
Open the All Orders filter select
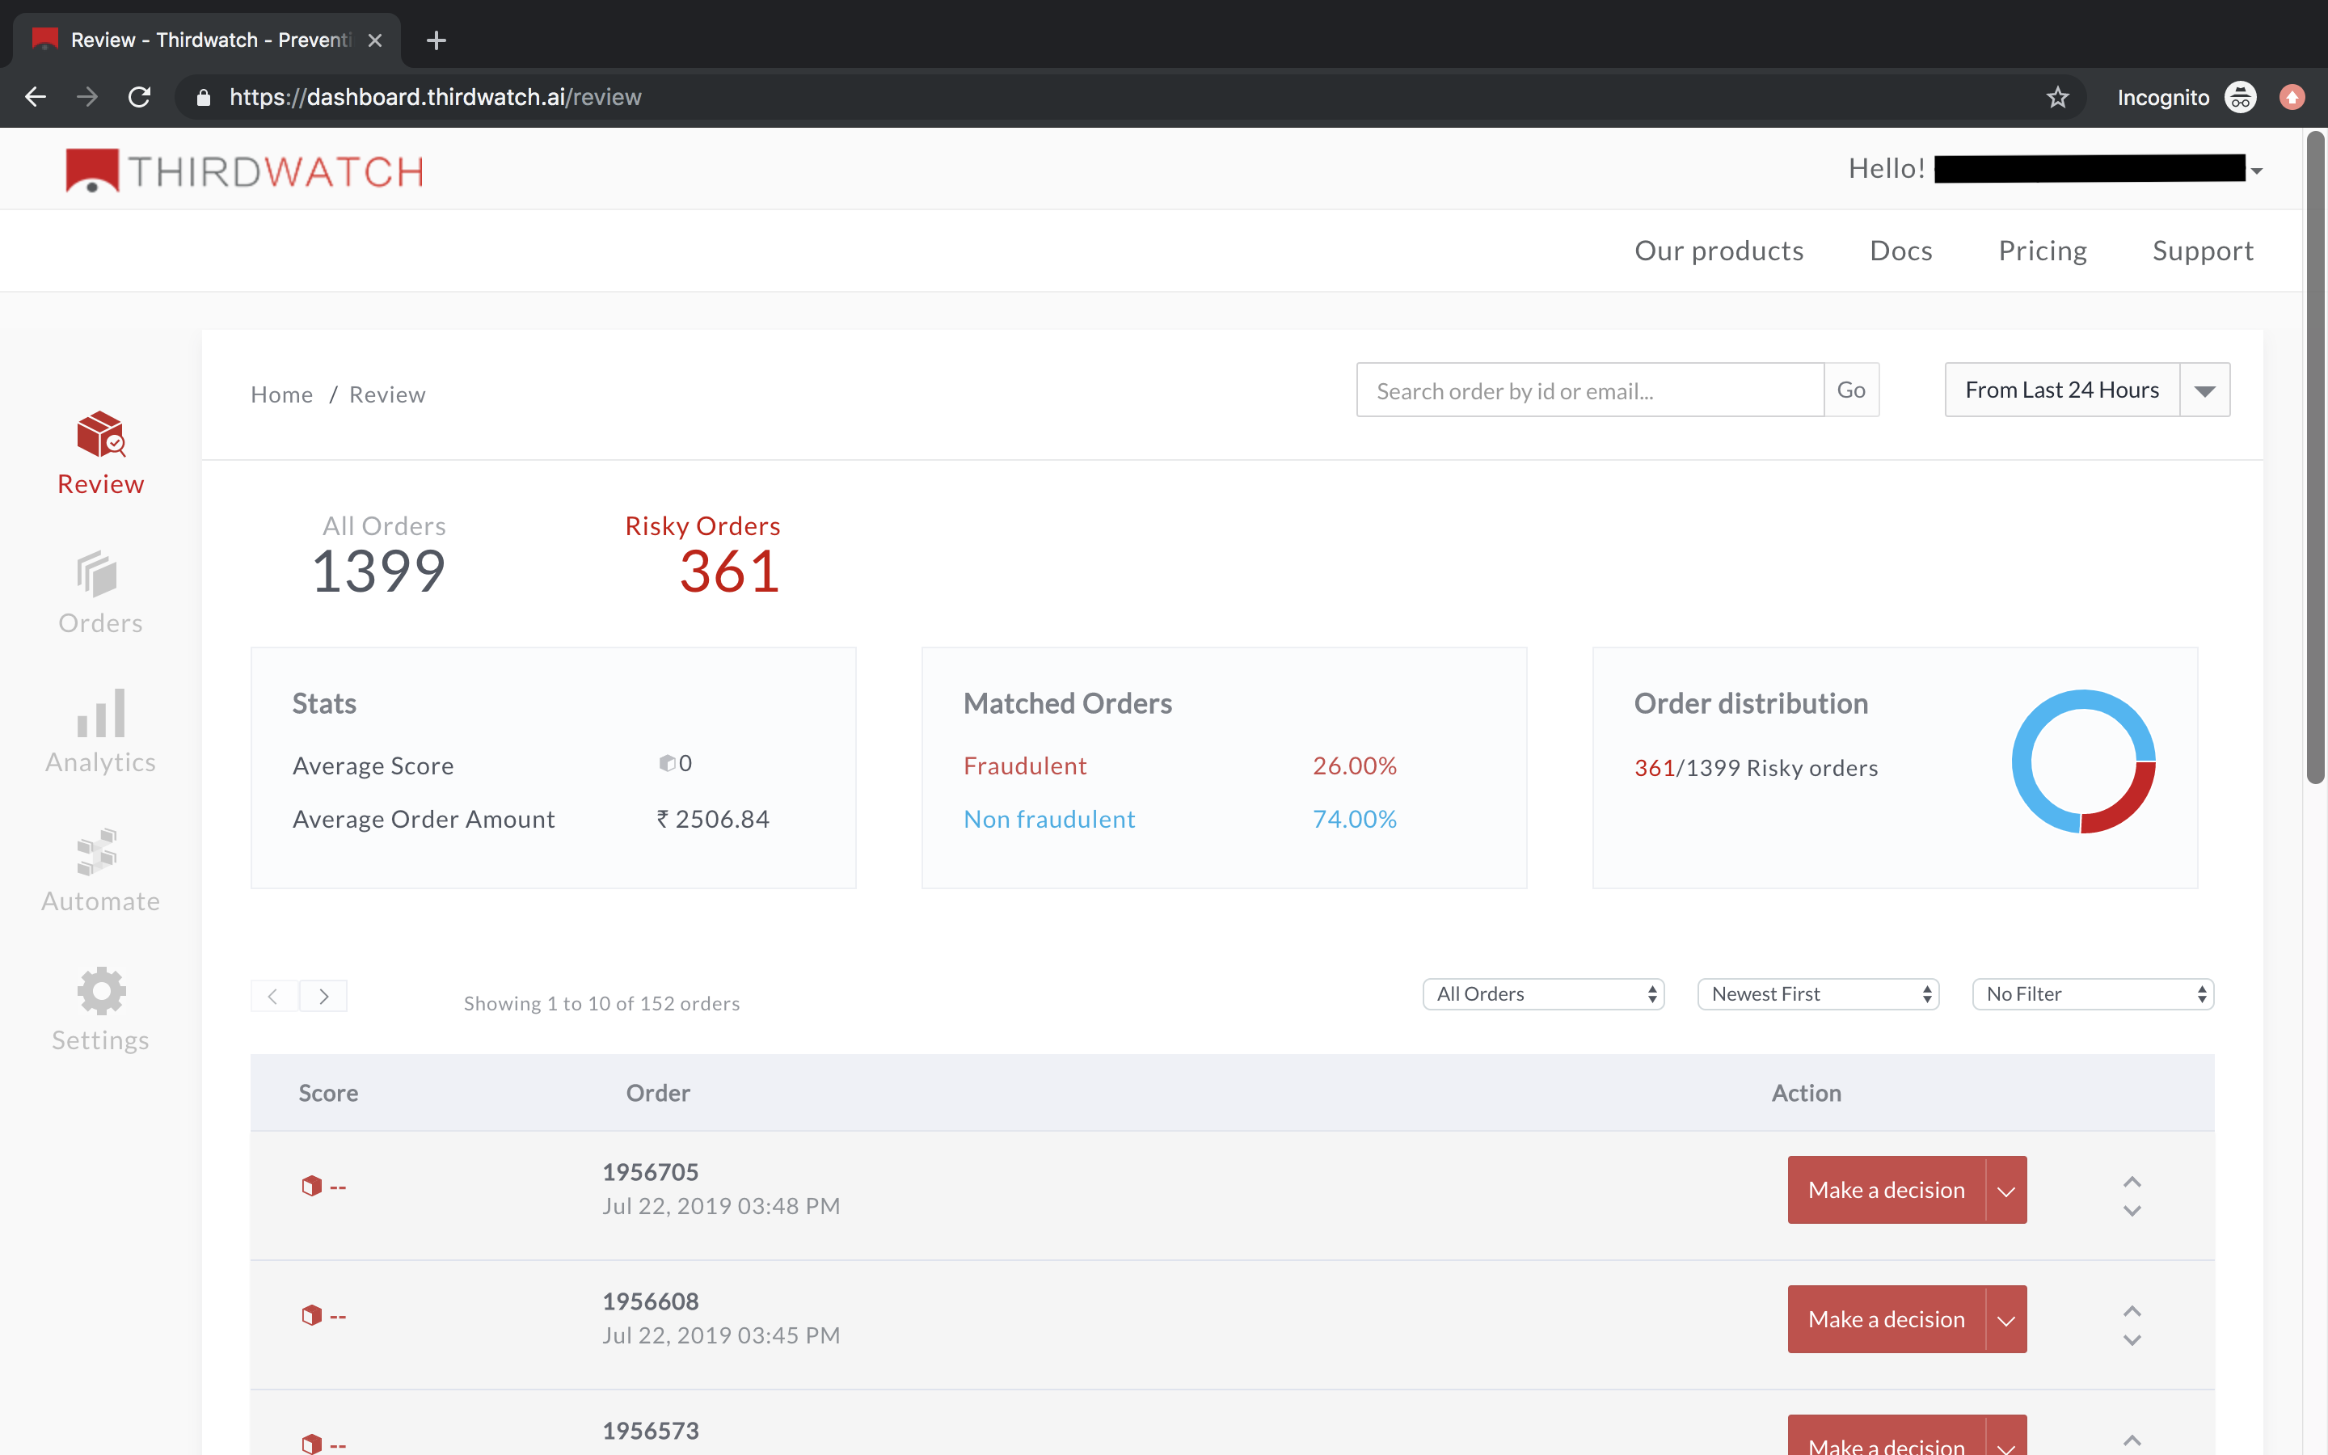pos(1543,994)
